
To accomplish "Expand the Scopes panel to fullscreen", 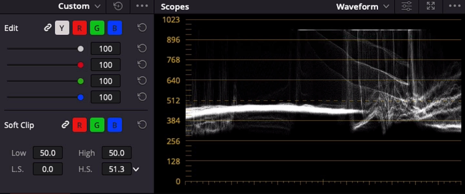I will (430, 6).
